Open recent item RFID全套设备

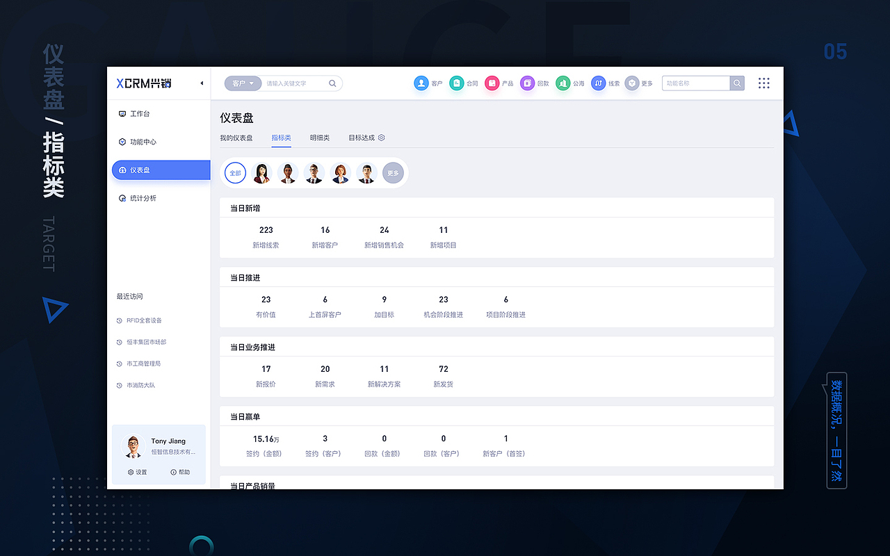(139, 320)
